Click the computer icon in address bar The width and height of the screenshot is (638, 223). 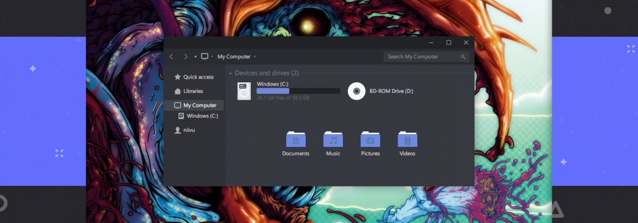pos(205,56)
